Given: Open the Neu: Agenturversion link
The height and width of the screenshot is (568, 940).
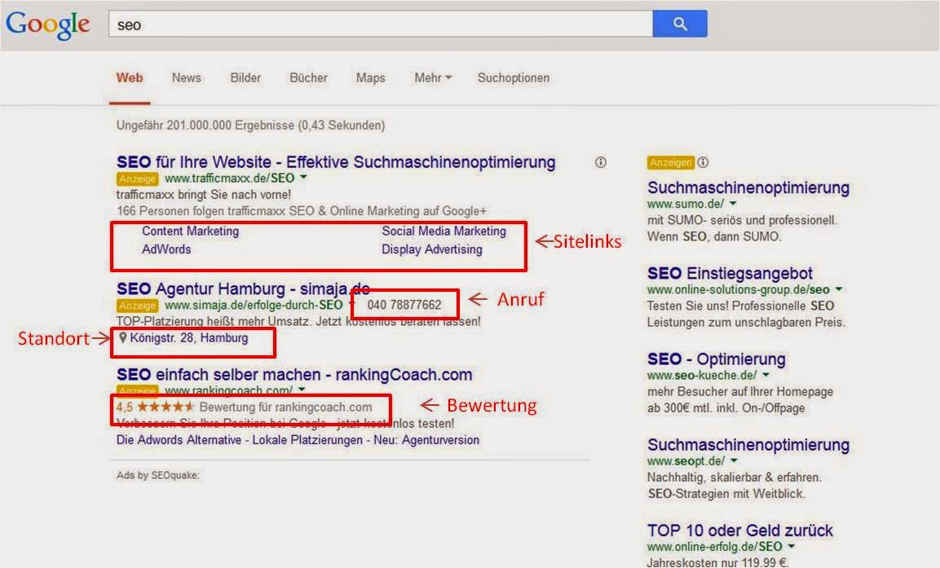Looking at the screenshot, I should click(x=426, y=440).
